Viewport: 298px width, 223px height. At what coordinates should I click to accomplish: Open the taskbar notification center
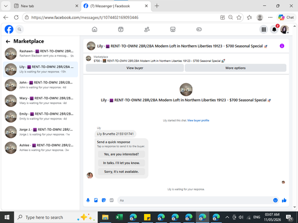289,218
